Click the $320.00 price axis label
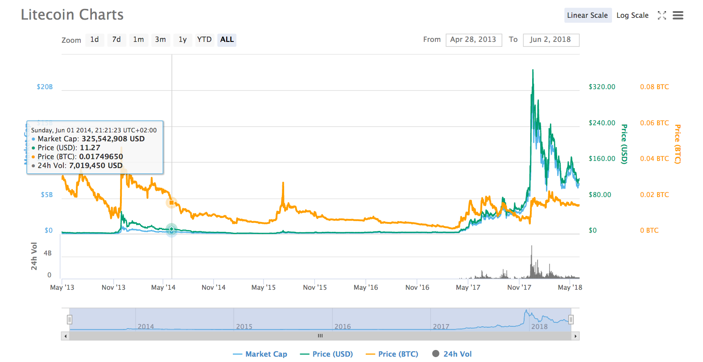 pos(602,87)
